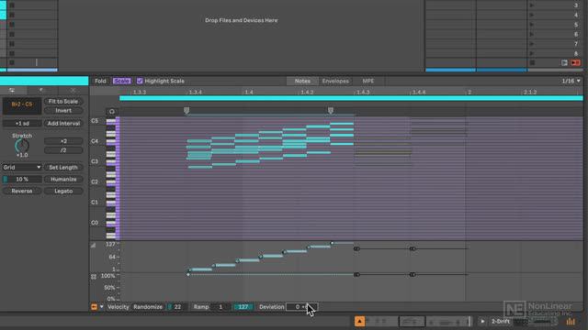Toggle the Fold button
The image size is (588, 330).
(100, 81)
